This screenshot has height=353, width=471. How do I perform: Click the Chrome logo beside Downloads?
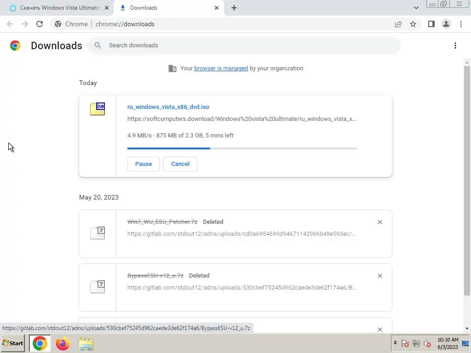15,46
